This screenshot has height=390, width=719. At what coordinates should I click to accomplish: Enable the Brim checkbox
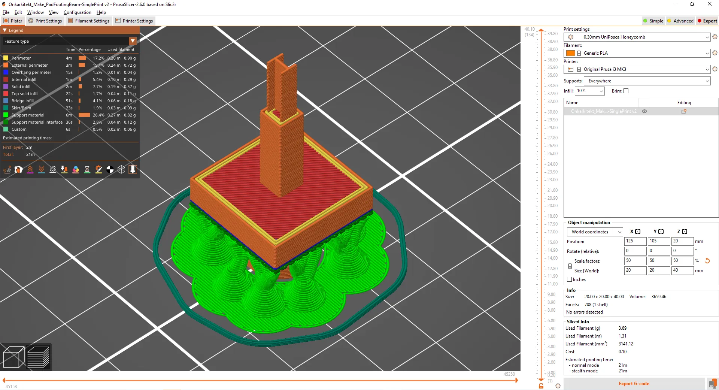tap(626, 91)
